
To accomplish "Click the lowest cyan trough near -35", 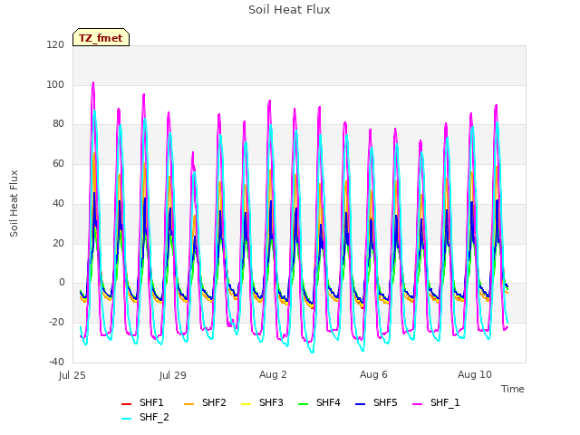I will [312, 353].
